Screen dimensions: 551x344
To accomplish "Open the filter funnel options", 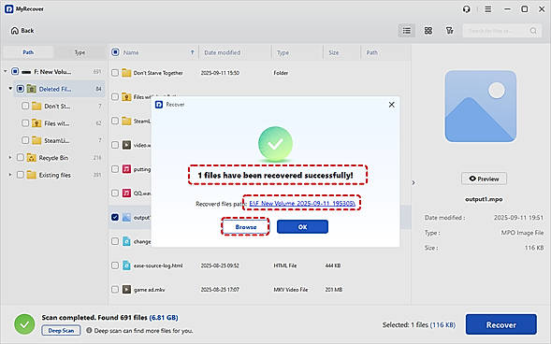I will pos(449,31).
